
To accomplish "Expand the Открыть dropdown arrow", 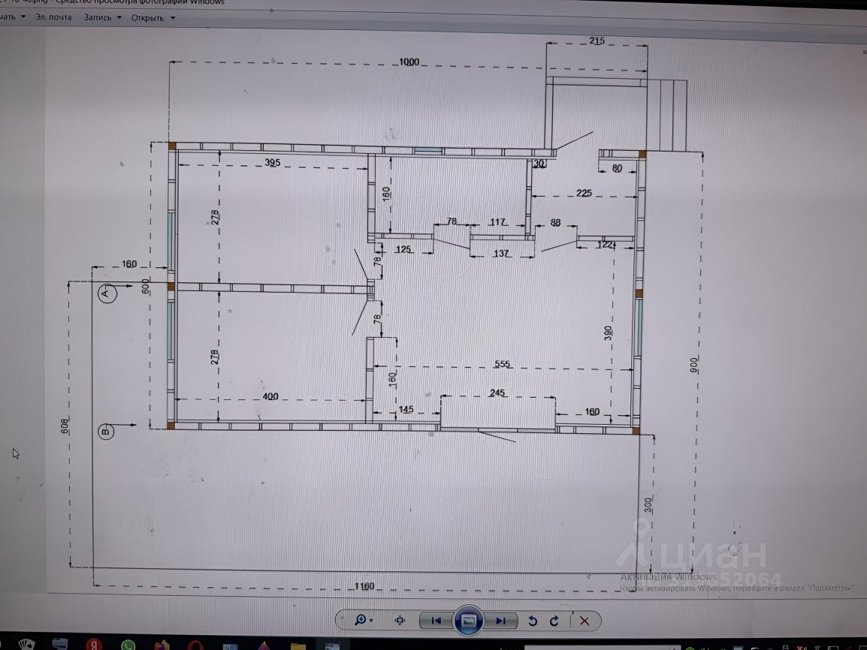I will tap(173, 18).
